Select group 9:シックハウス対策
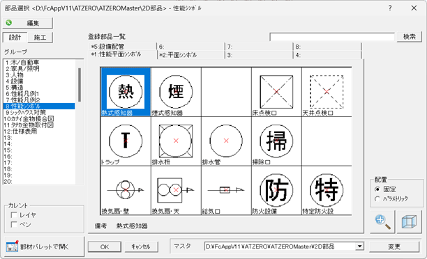The height and width of the screenshot is (259, 427). 39,113
